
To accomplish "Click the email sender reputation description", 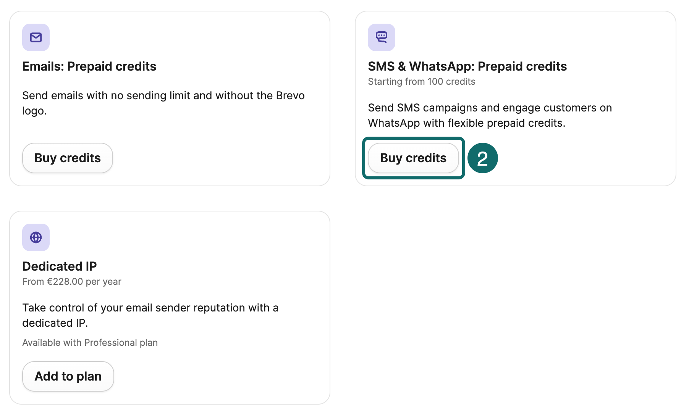I will pyautogui.click(x=150, y=315).
